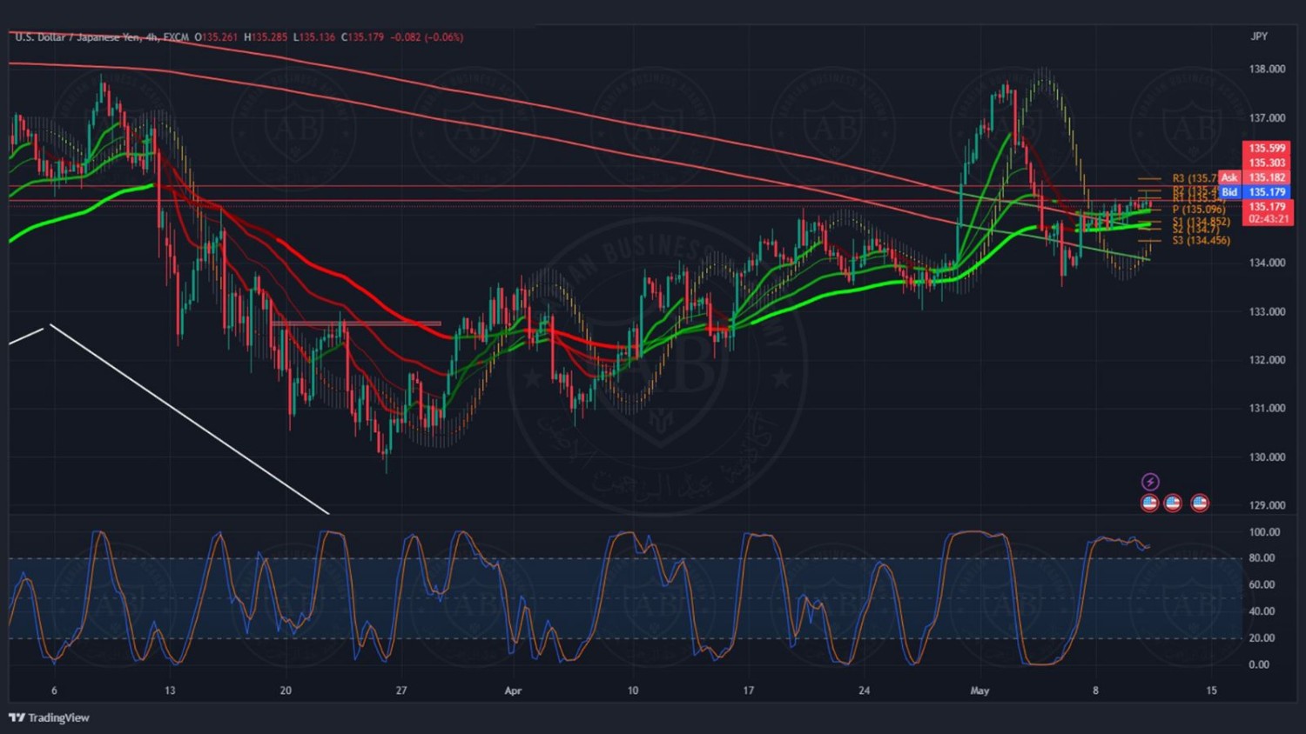Click date 17 on the time axis
The width and height of the screenshot is (1306, 734).
click(749, 691)
